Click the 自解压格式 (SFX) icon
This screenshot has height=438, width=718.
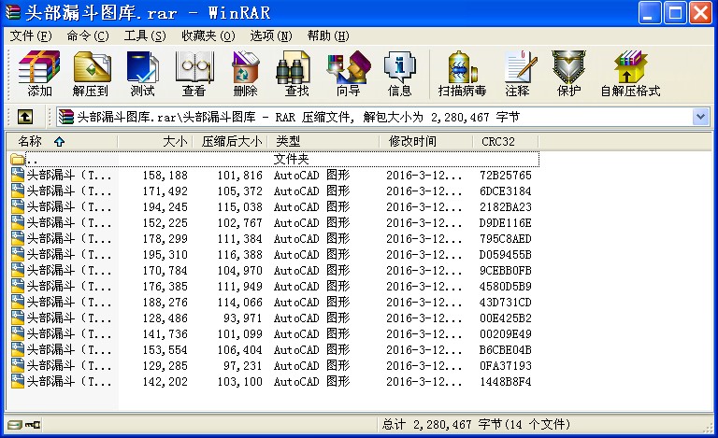(x=630, y=73)
